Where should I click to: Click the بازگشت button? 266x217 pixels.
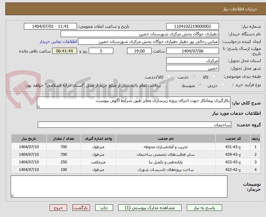point(81,208)
